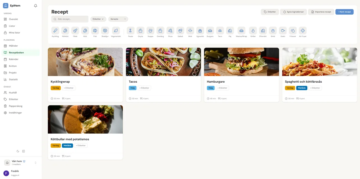Image resolution: width=360 pixels, height=179 pixels.
Task: Open Statistik in sidebar
Action: (21, 80)
